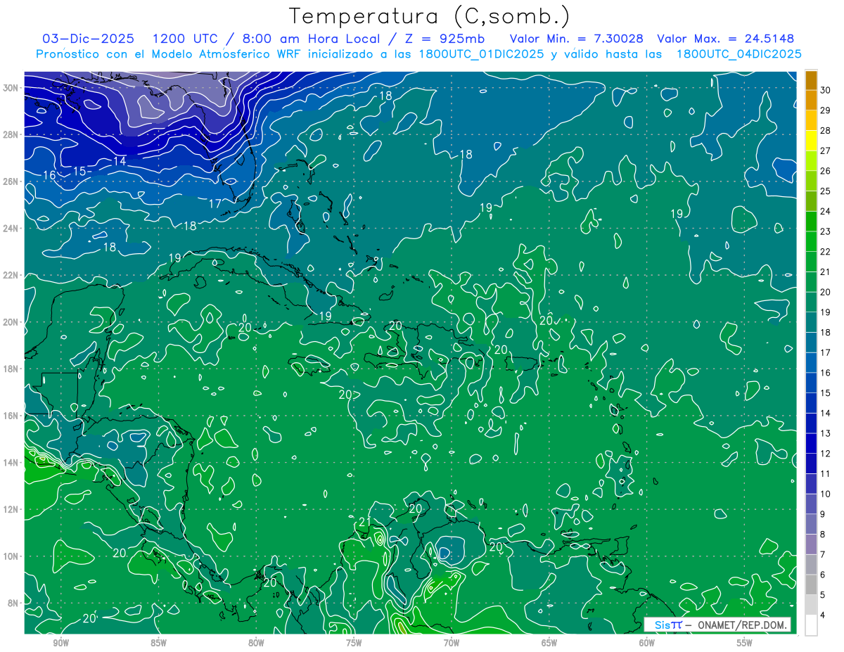Click the orange legend band between 29 and 30
This screenshot has height=652, width=844.
coord(811,100)
